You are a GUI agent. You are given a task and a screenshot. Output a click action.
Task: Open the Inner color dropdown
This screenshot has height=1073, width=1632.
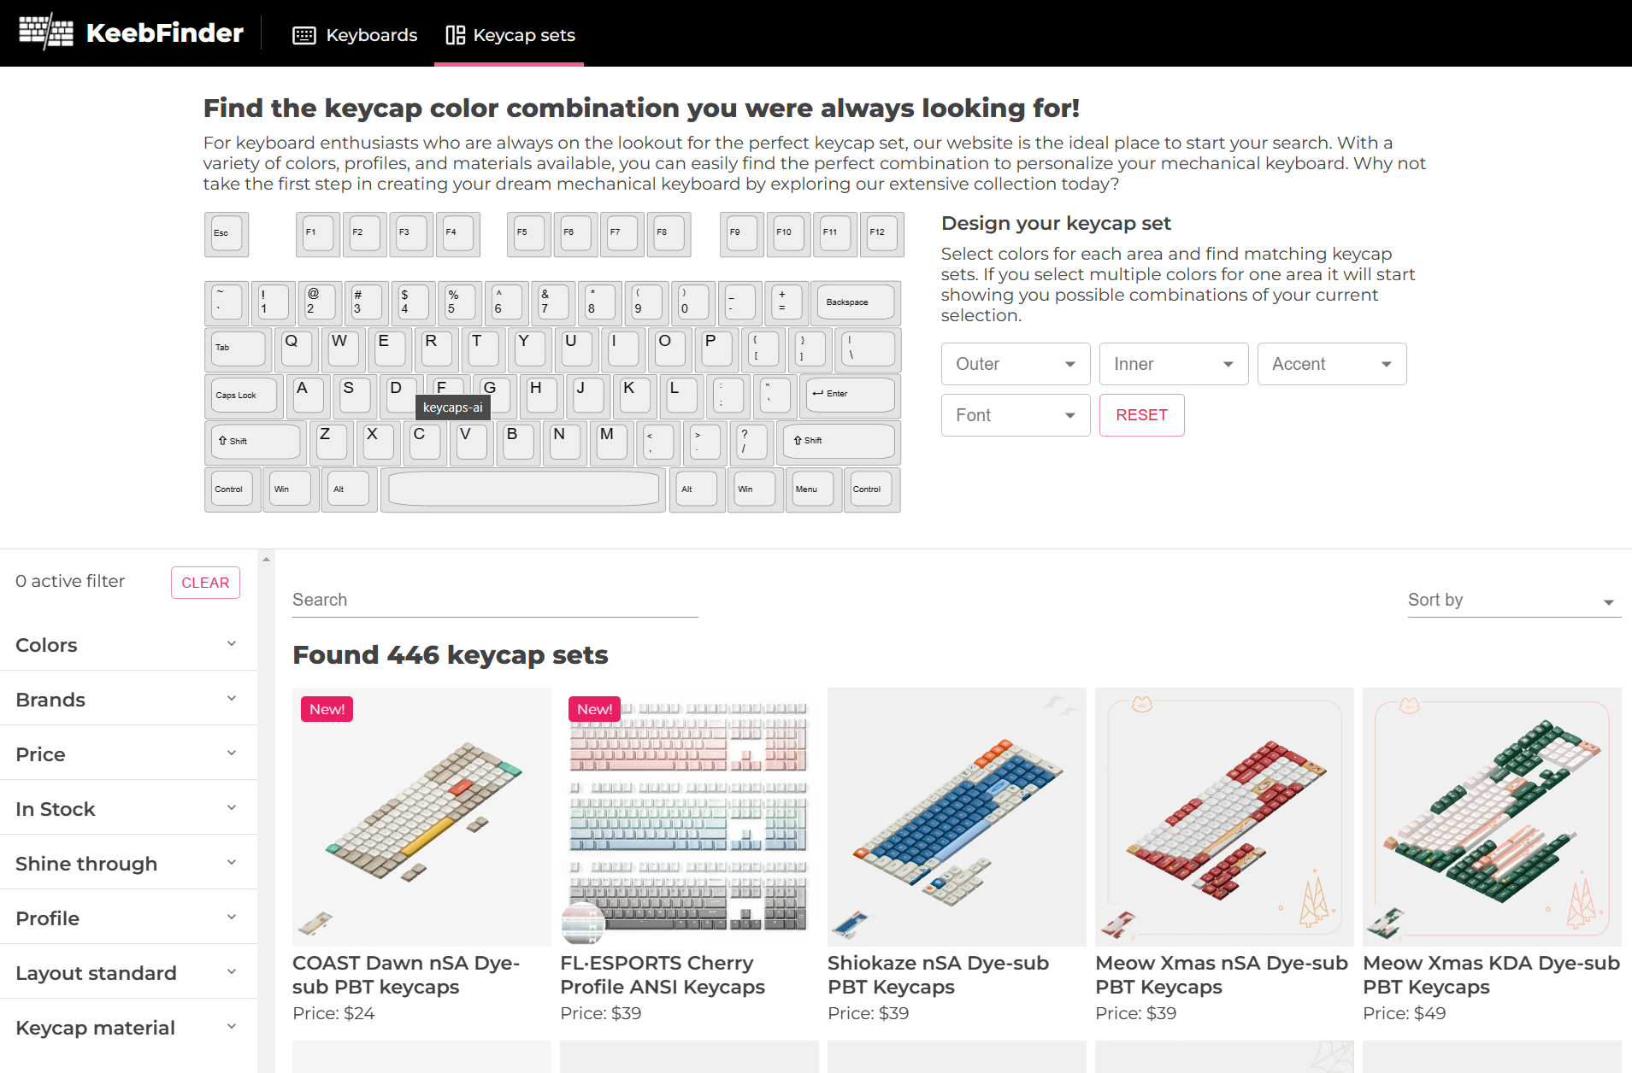1174,364
